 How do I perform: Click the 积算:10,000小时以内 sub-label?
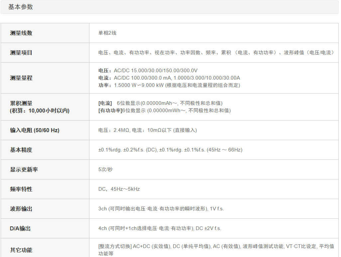(x=40, y=111)
